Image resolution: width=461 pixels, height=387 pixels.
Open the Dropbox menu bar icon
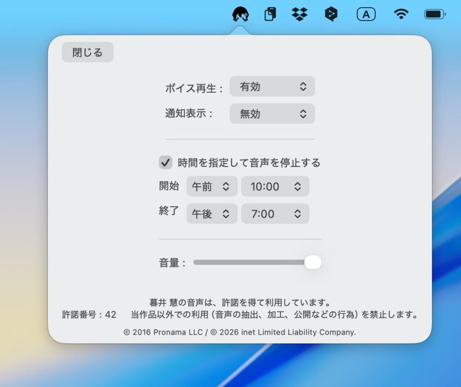[x=299, y=14]
